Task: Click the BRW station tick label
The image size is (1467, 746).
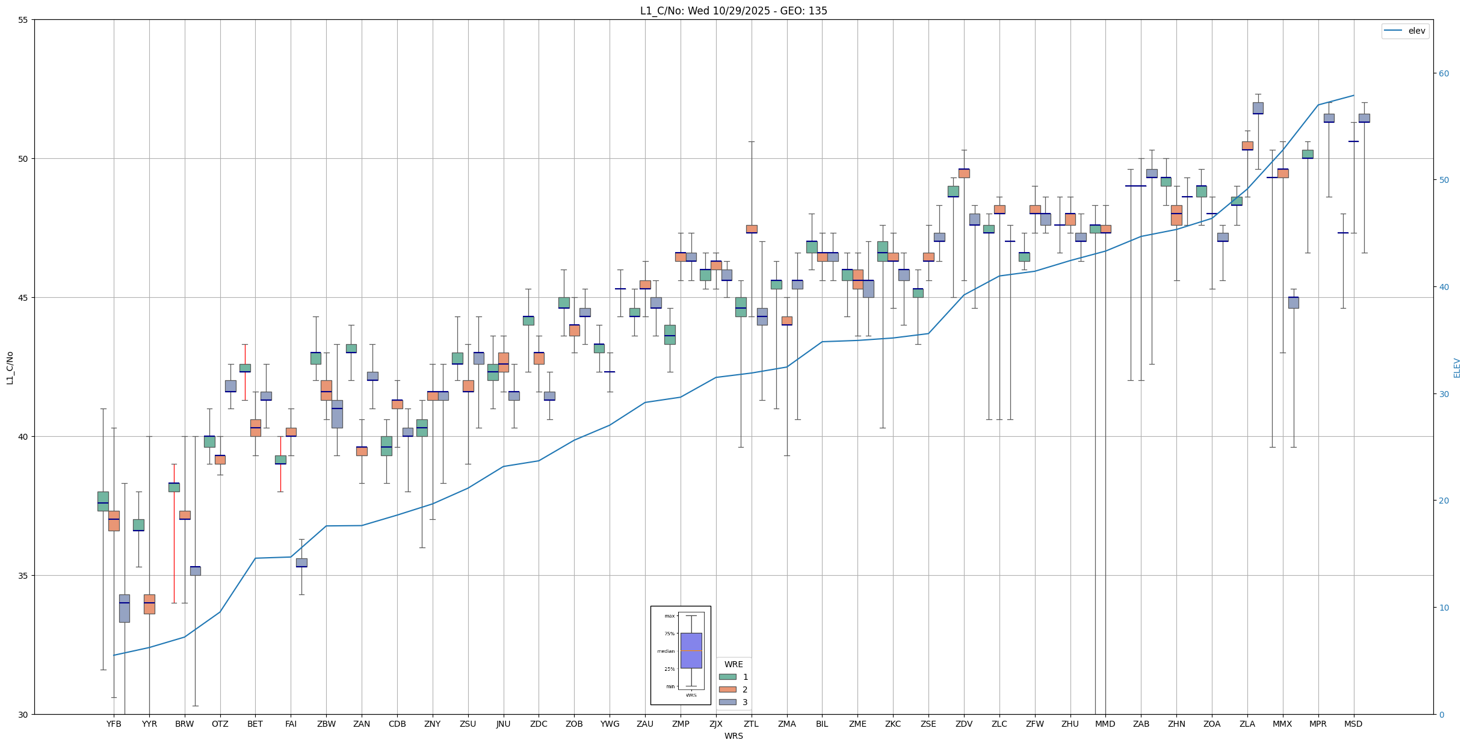Action: pos(185,724)
